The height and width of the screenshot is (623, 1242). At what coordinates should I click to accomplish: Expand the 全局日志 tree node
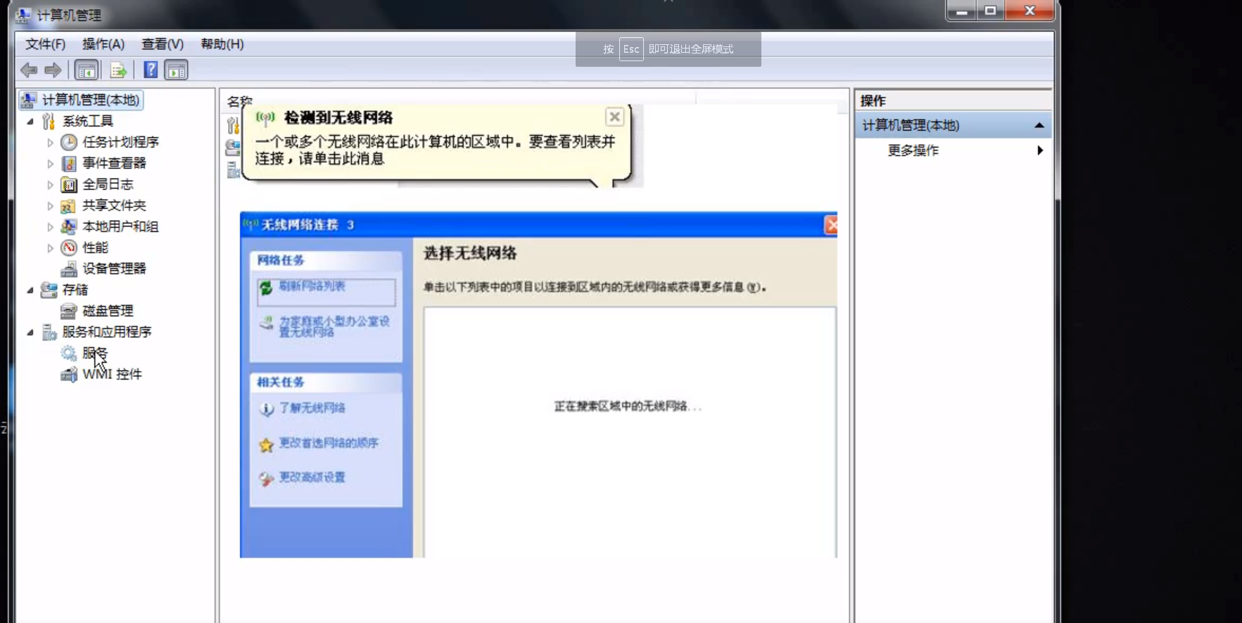[50, 184]
